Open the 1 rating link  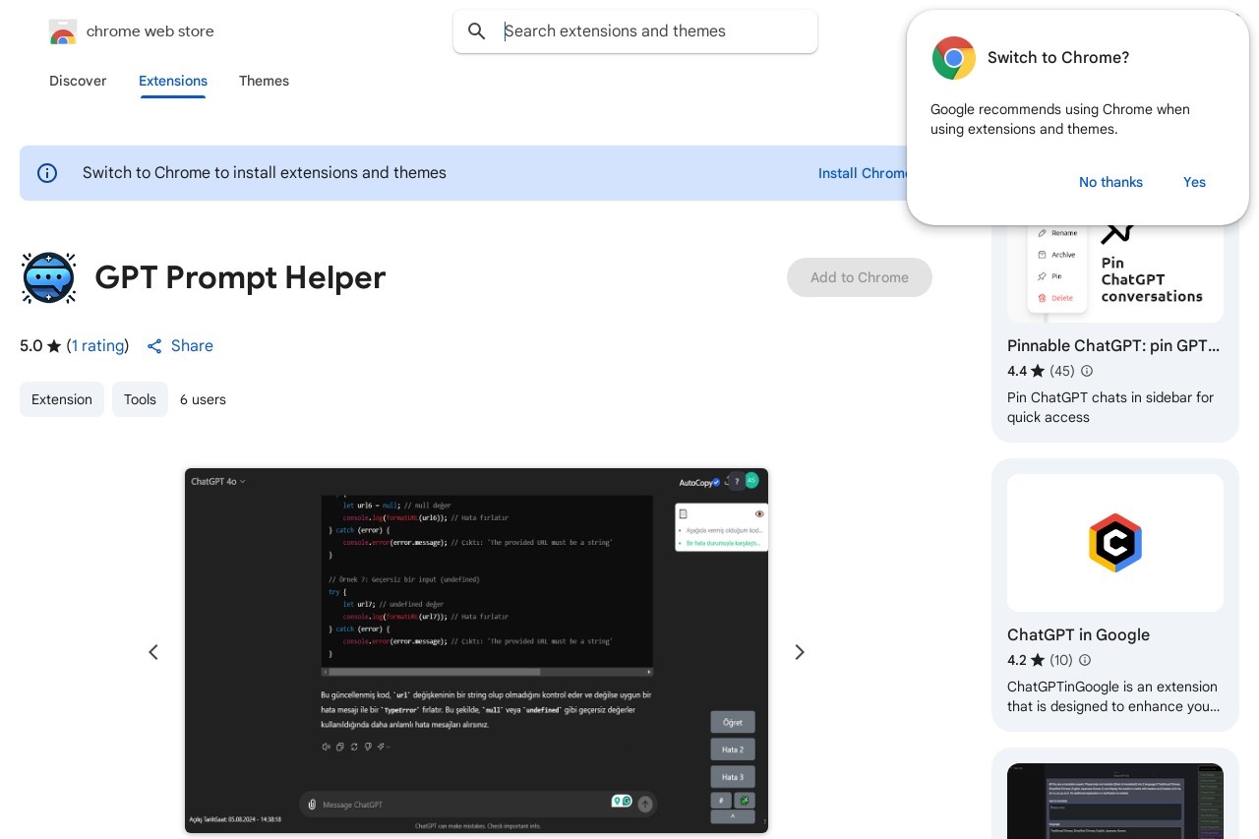97,346
